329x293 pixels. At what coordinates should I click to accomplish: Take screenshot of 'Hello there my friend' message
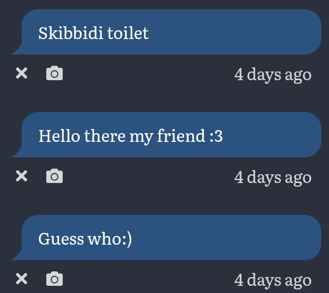pyautogui.click(x=54, y=176)
